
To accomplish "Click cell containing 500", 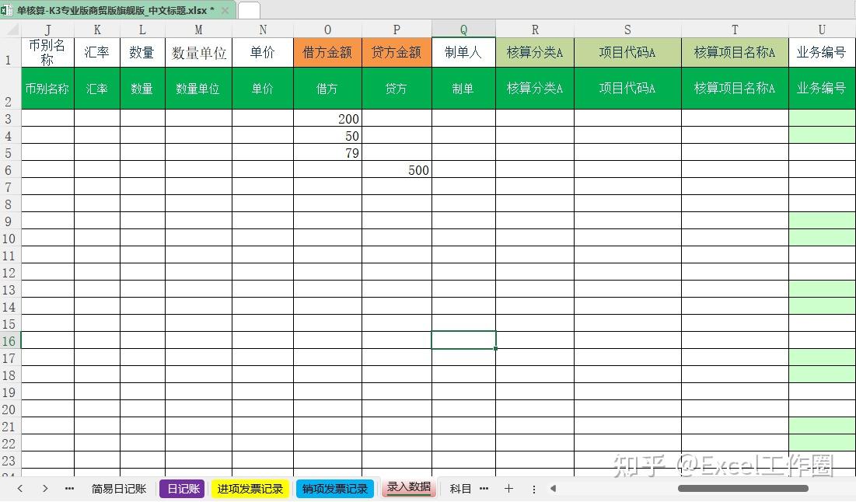I will (397, 169).
